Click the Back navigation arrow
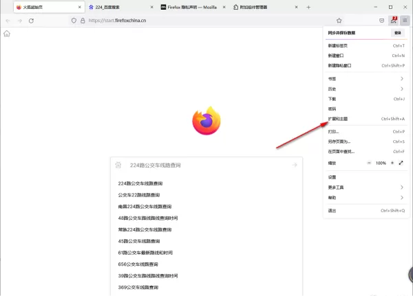This screenshot has height=296, width=413. click(x=8, y=21)
